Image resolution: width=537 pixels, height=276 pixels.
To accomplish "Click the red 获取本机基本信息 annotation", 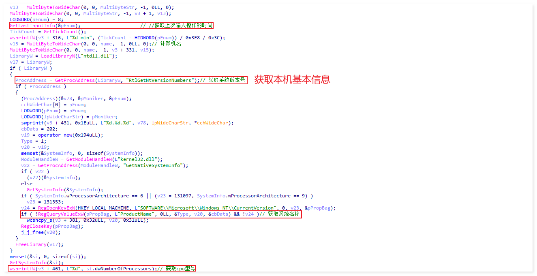I will tap(292, 79).
